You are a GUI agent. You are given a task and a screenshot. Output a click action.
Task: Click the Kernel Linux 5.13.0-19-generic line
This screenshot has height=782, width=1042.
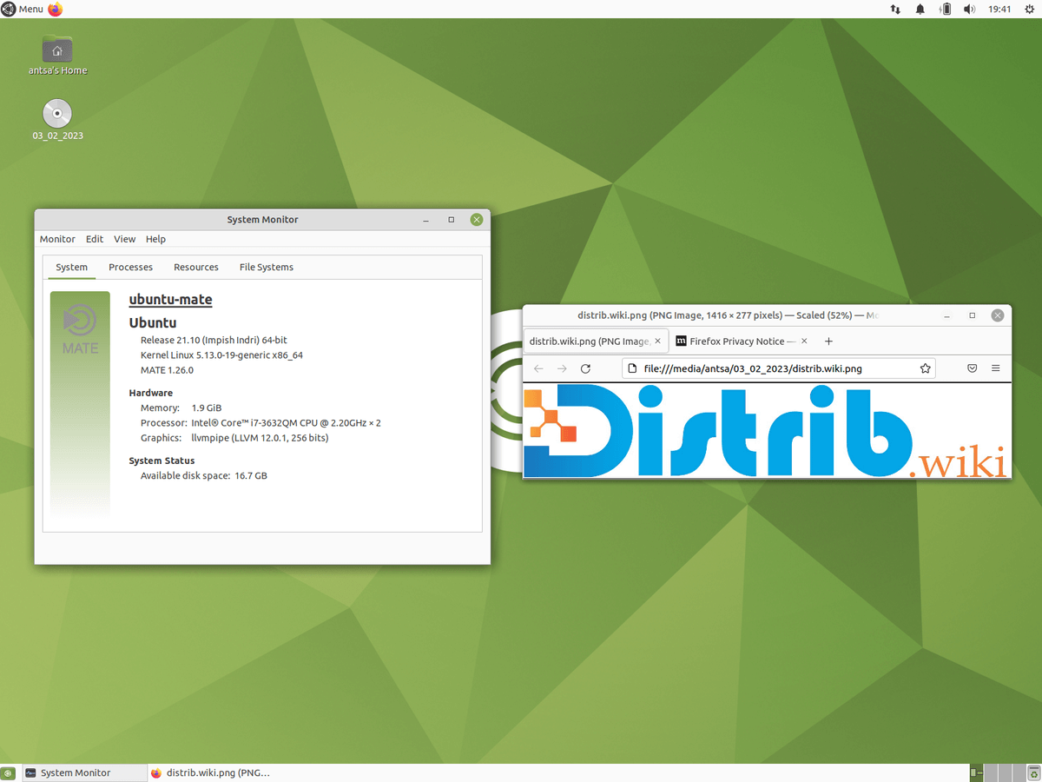coord(221,355)
